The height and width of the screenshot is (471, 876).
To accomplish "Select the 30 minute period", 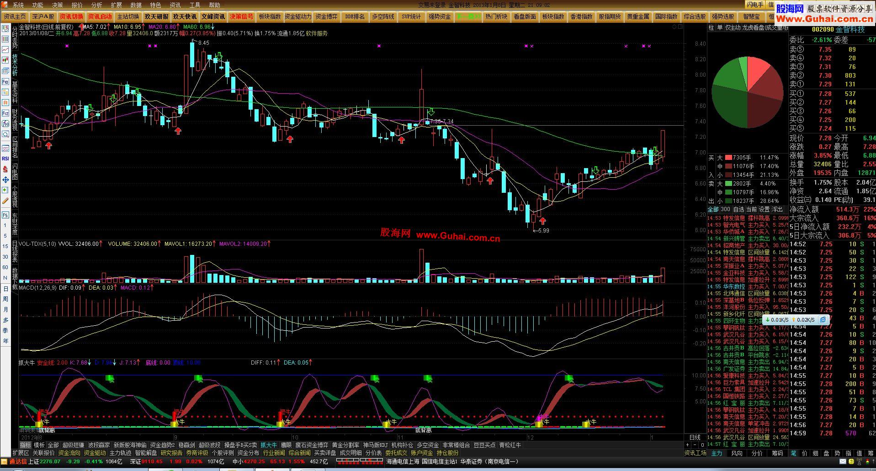I will 5,256.
